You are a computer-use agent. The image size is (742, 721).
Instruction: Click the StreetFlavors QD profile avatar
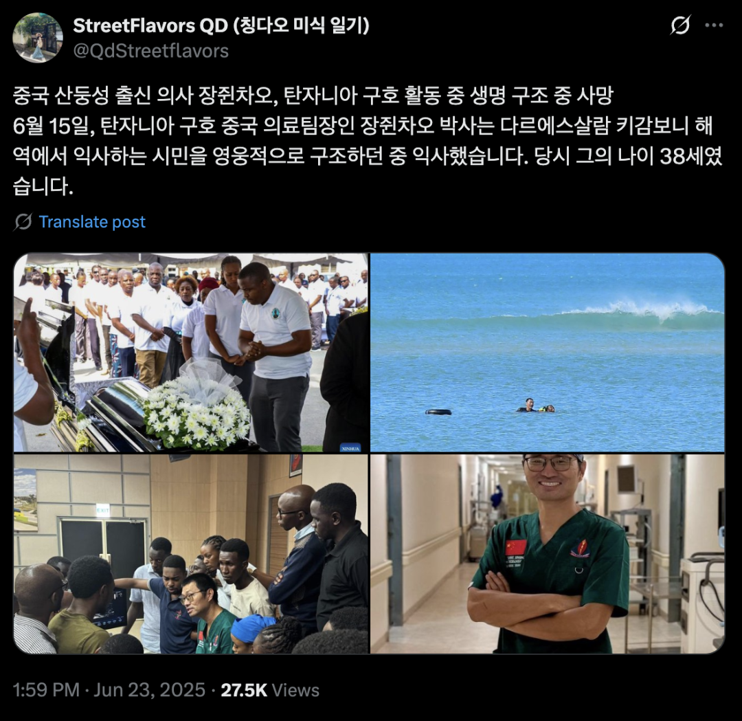37,38
